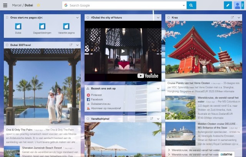Expand the Dubai 333Travel widget menu
The height and width of the screenshot is (157, 246).
(x=77, y=45)
